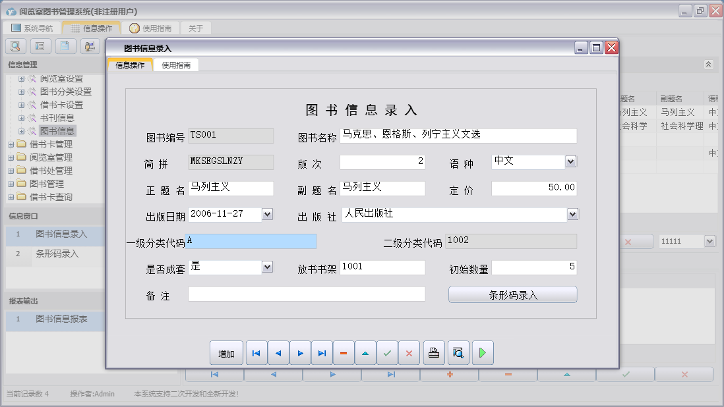Click the green checkmark confirm icon
Image resolution: width=724 pixels, height=407 pixels.
pyautogui.click(x=387, y=352)
